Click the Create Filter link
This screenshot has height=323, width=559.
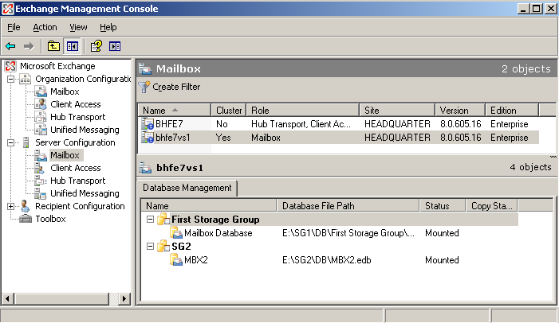[x=176, y=87]
